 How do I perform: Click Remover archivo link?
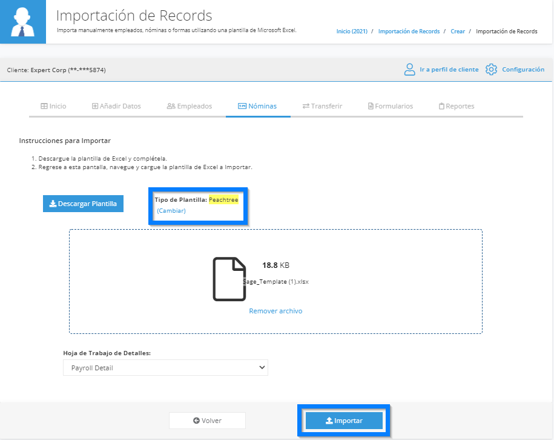coord(275,311)
